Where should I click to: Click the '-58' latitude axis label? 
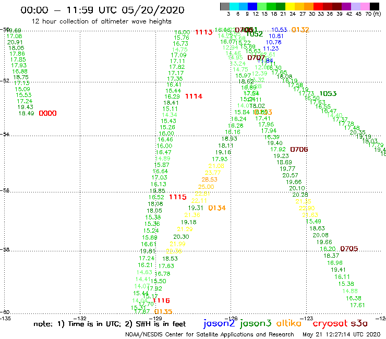point(5,249)
